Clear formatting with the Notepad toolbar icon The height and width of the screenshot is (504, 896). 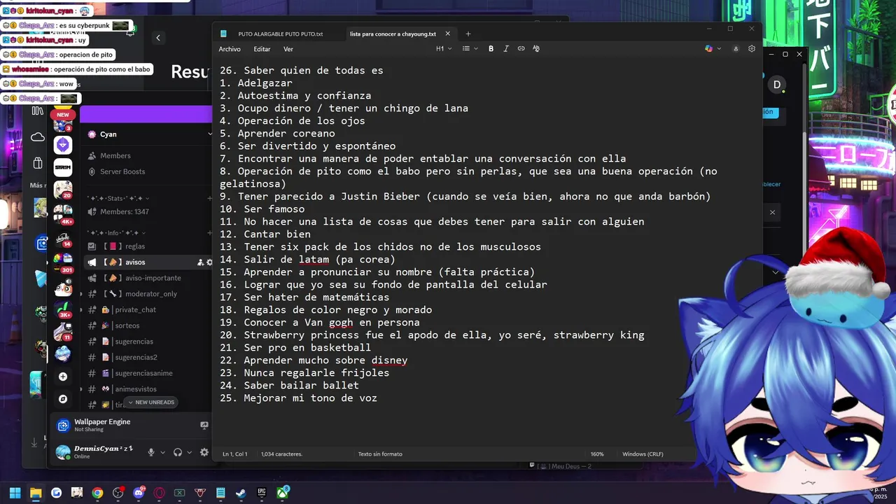[x=536, y=49]
